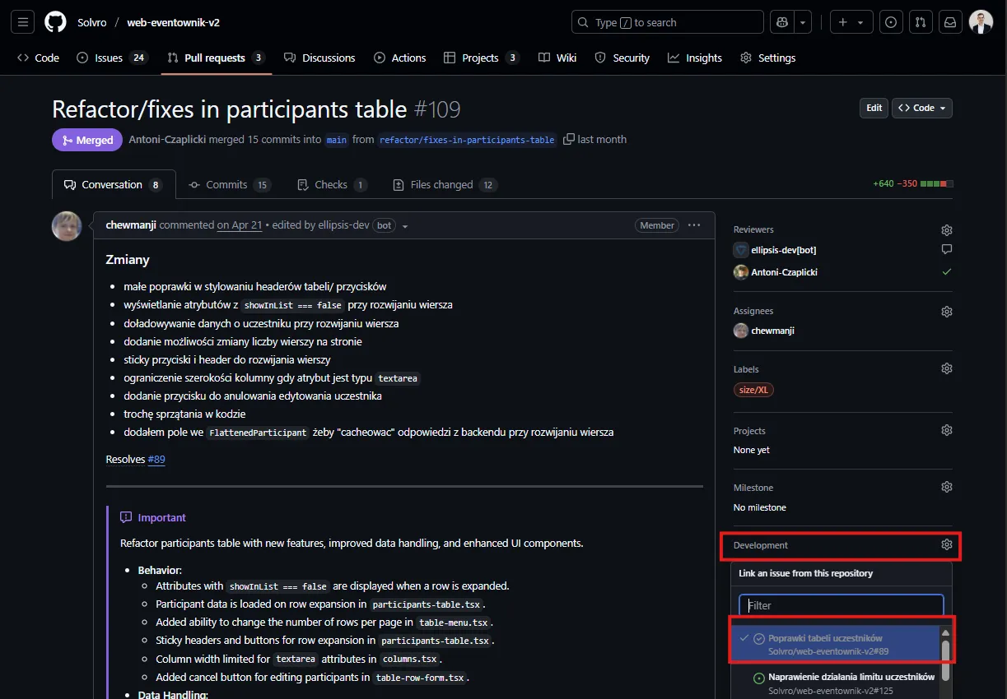Click the Edit title button
The width and height of the screenshot is (1007, 699).
tap(874, 108)
